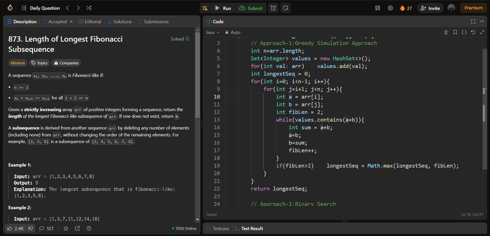Like the problem with thumbs up 2.4K
490x236 pixels.
pyautogui.click(x=15, y=228)
